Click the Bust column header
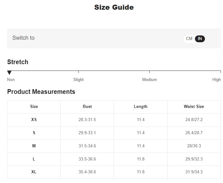Viewport: 223px width, 183px height. click(x=87, y=106)
